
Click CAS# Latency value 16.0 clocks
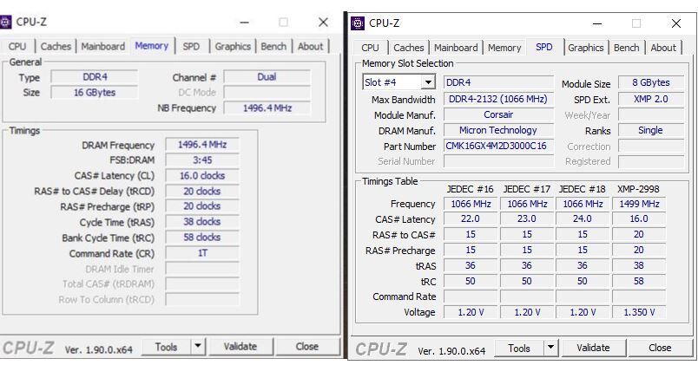coord(202,176)
